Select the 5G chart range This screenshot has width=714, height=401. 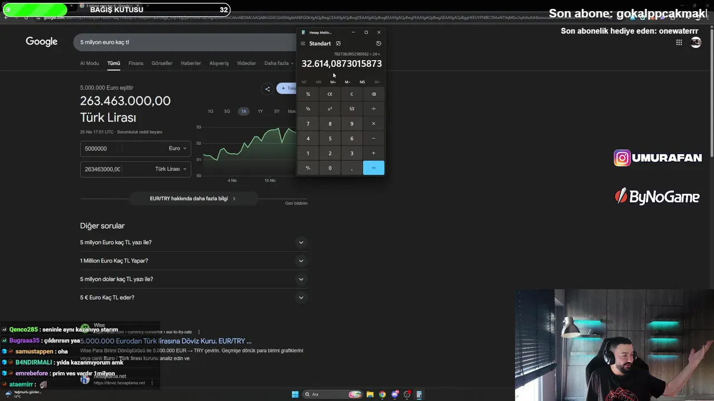pyautogui.click(x=227, y=111)
